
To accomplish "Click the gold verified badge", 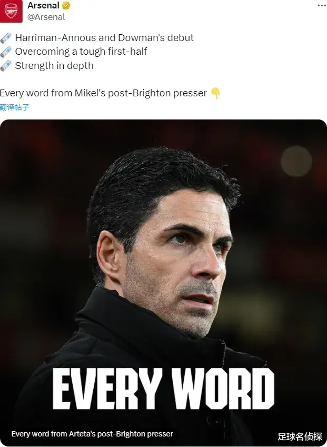I will [x=66, y=5].
